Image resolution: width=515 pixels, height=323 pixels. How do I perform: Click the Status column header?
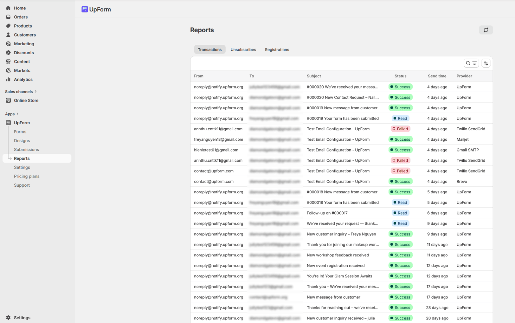(400, 76)
